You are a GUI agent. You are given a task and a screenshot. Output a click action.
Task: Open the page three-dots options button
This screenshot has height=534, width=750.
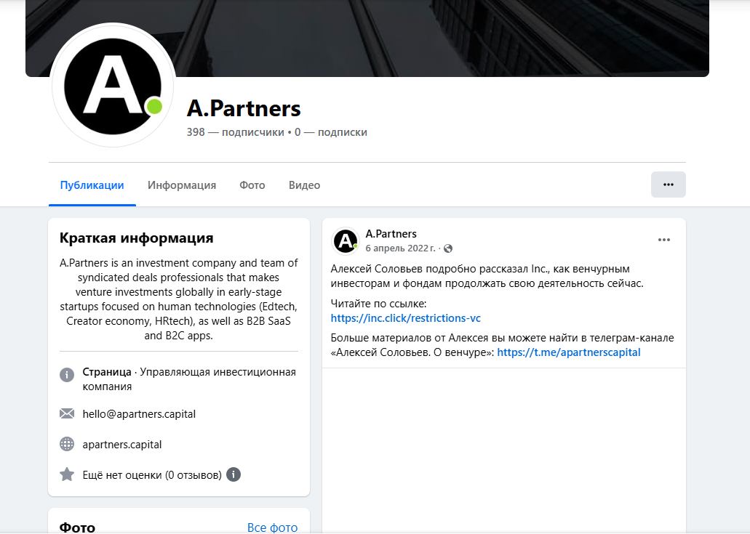click(669, 185)
